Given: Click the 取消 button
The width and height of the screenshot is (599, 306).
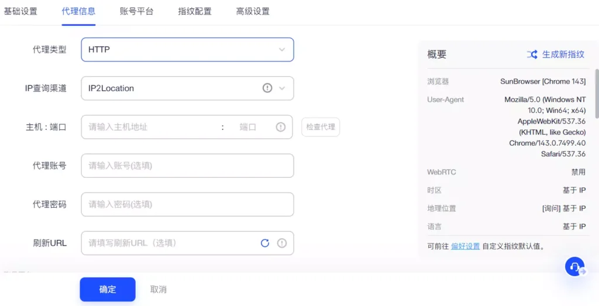Looking at the screenshot, I should pyautogui.click(x=159, y=289).
